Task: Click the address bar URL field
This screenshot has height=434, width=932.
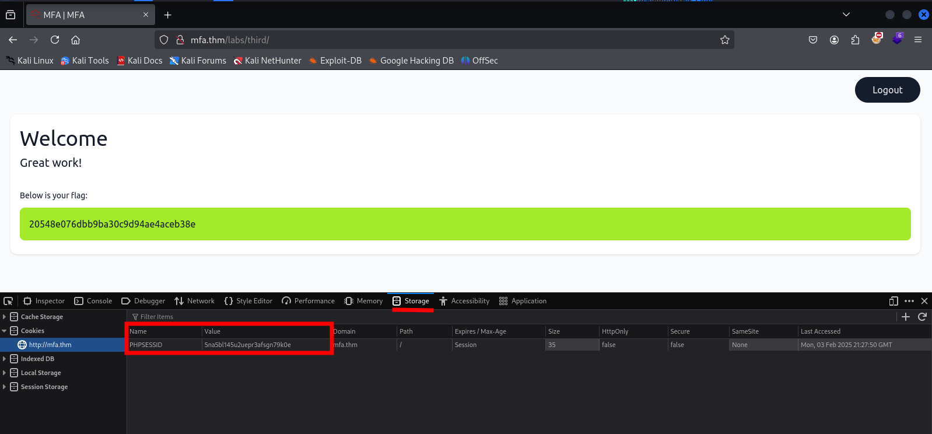Action: coord(443,40)
